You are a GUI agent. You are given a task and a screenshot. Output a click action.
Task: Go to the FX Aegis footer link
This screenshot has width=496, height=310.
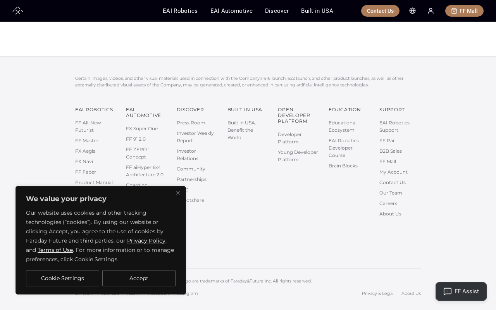pyautogui.click(x=85, y=151)
